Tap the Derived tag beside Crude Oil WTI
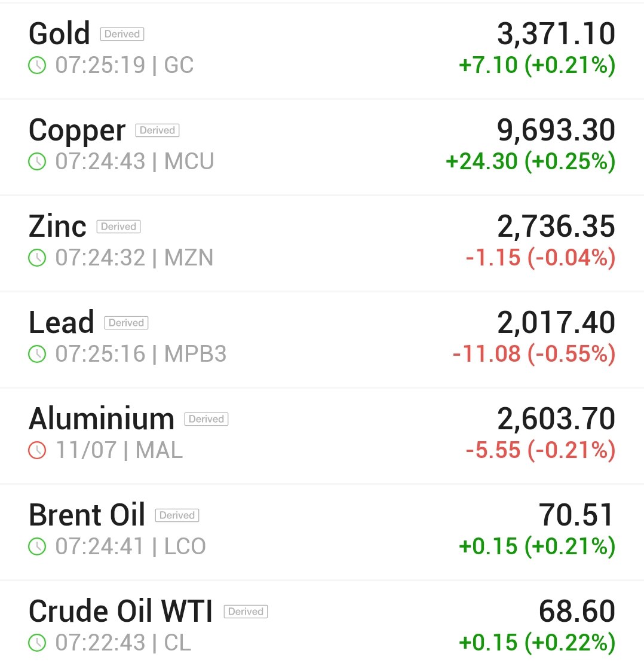Image resolution: width=644 pixels, height=672 pixels. tap(246, 612)
